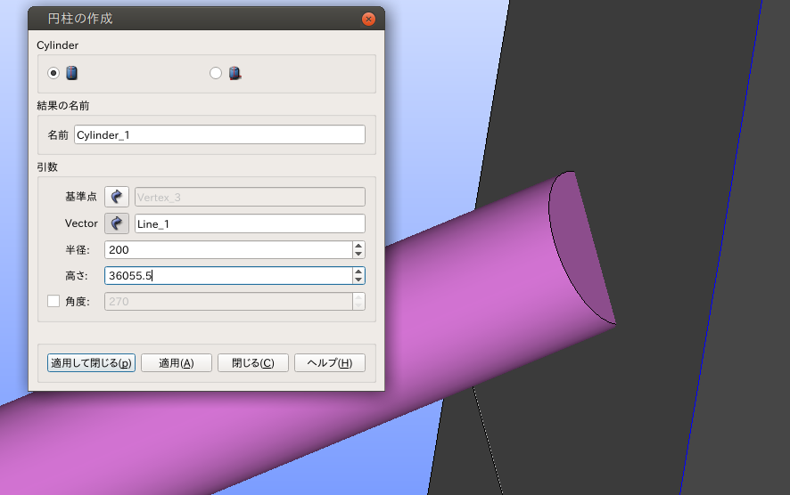Image resolution: width=790 pixels, height=495 pixels.
Task: Increase 半径 value with up arrow
Action: point(358,246)
